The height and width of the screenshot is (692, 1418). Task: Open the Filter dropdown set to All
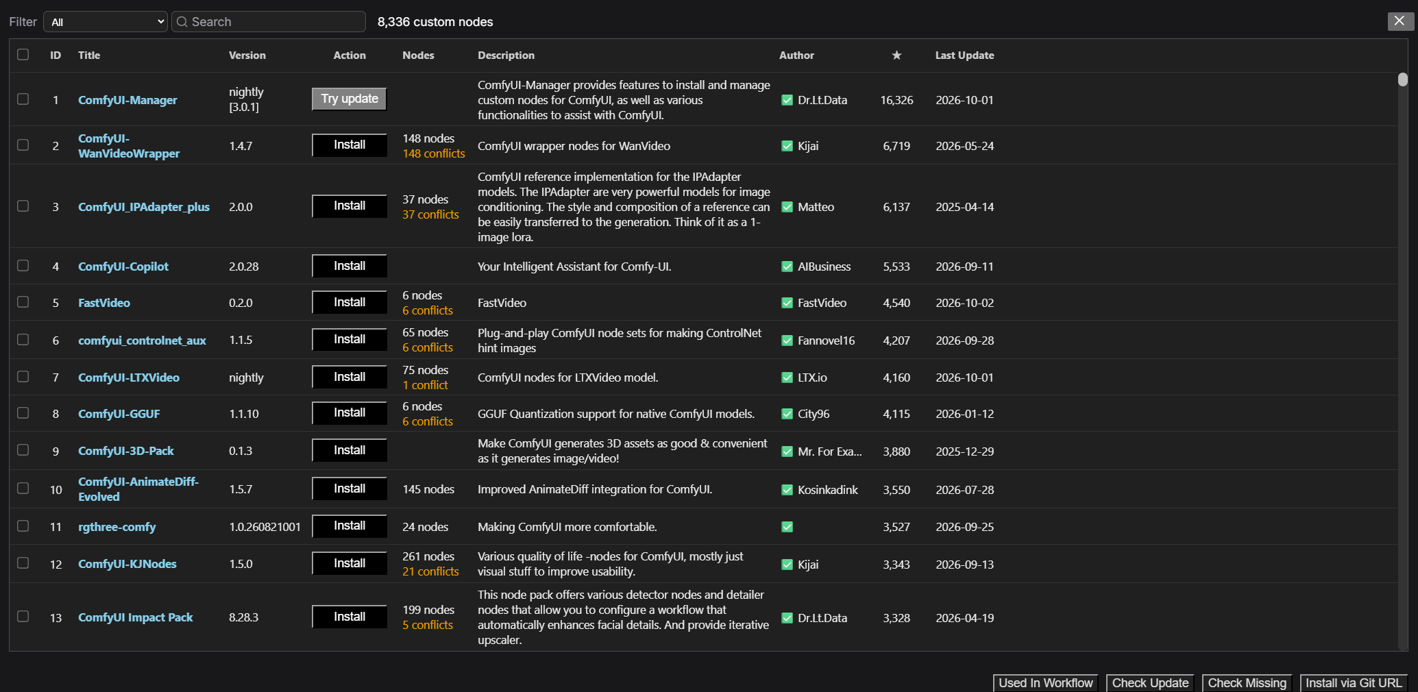(x=106, y=22)
